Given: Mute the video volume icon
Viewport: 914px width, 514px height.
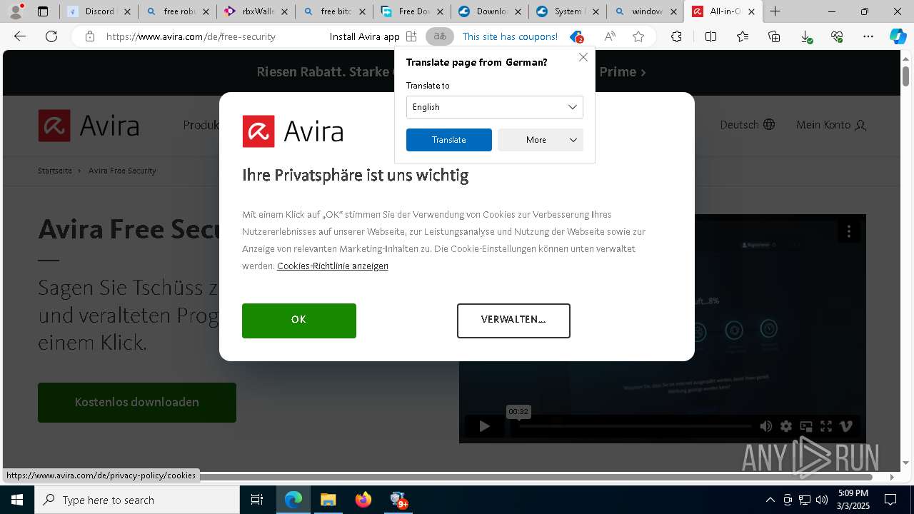Looking at the screenshot, I should [x=766, y=426].
